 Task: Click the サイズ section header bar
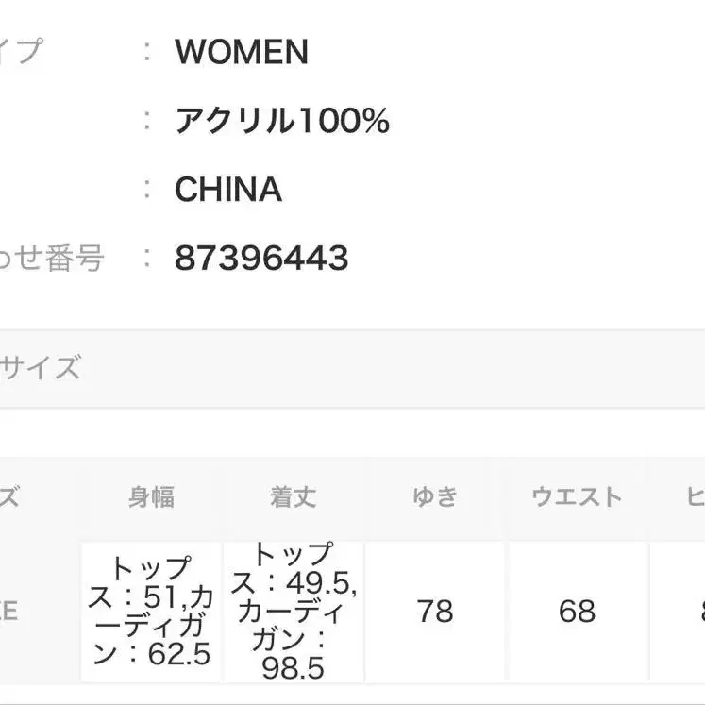click(x=352, y=368)
